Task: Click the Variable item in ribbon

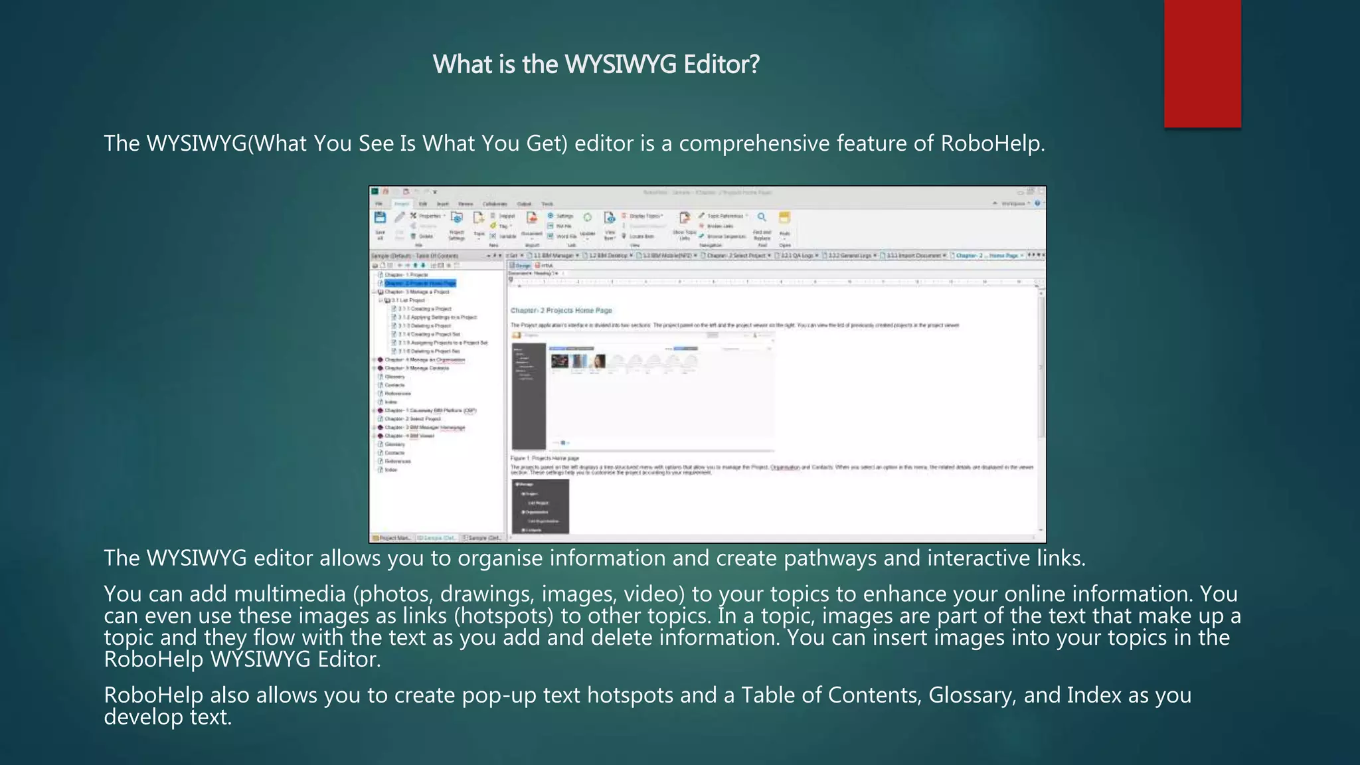Action: point(504,236)
